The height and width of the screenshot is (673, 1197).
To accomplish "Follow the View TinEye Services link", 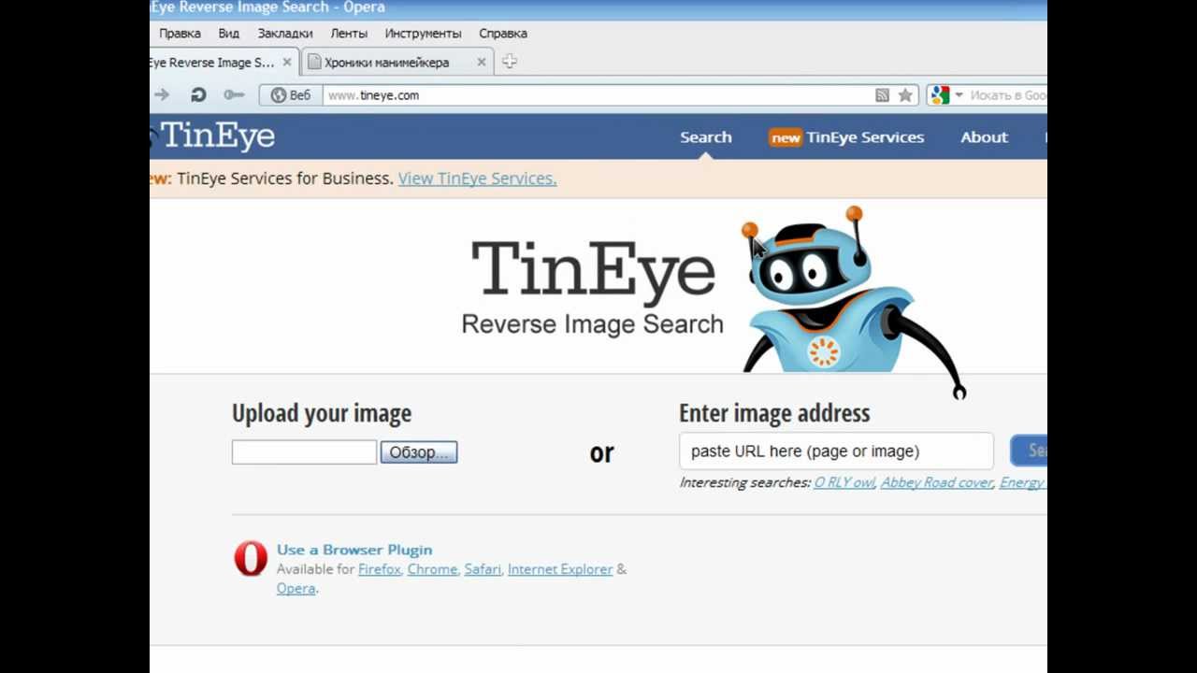I will click(x=477, y=179).
